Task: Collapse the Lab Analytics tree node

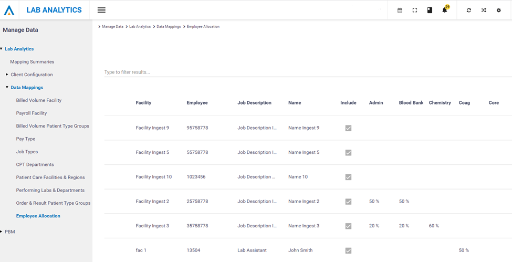Action: coord(2,49)
